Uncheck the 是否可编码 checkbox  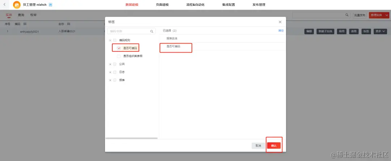tap(119, 48)
